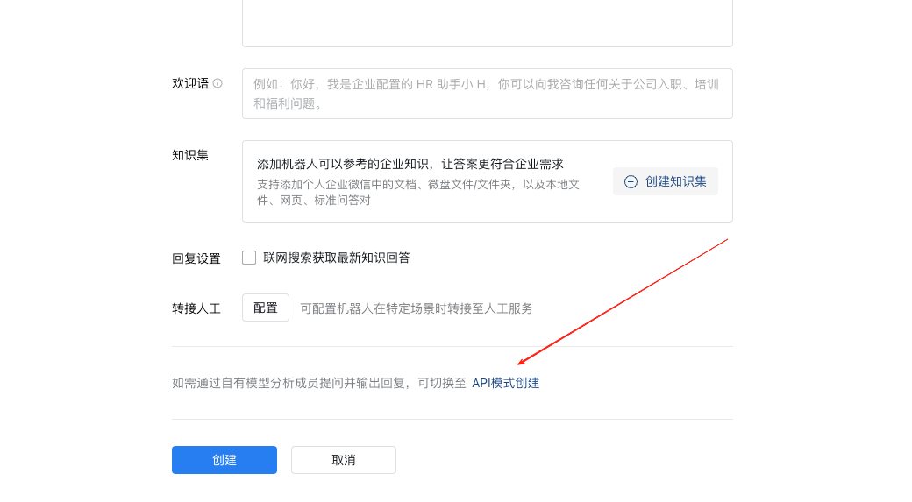Click the 可配置机器人在特定场景时转接至人工服务 hint text
This screenshot has height=502, width=912.
tap(417, 308)
